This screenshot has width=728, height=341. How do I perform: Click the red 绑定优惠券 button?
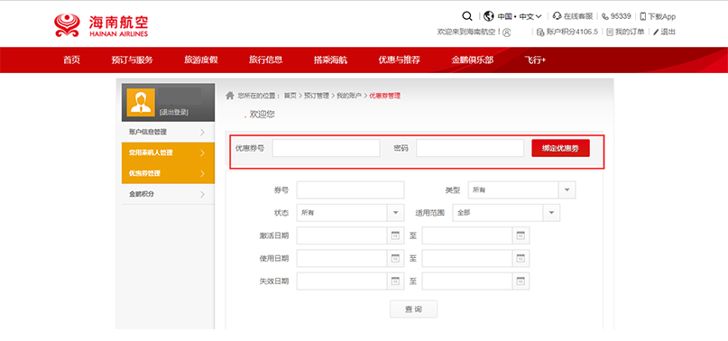click(x=560, y=148)
